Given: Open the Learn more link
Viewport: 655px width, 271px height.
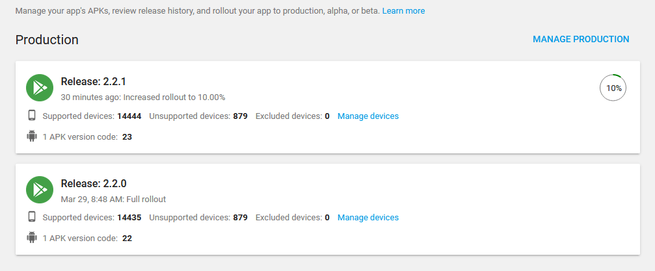Looking at the screenshot, I should [x=403, y=11].
